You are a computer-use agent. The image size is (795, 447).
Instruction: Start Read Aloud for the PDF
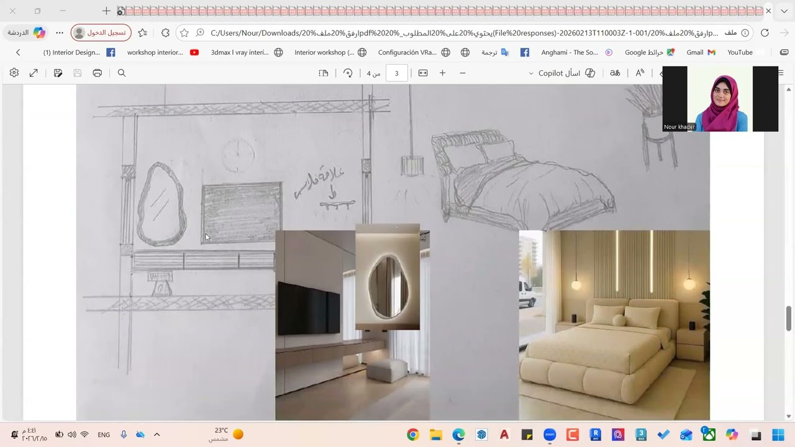pos(640,73)
